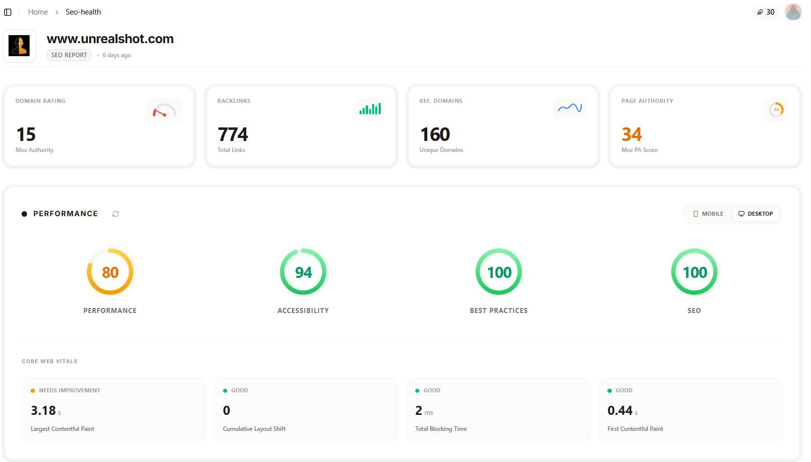Open the www.unrealshot.com site thumbnail
This screenshot has height=462, width=811.
click(x=19, y=45)
